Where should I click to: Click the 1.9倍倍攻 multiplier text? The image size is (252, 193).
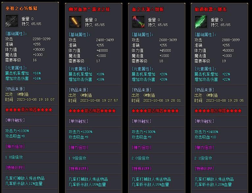[x=78, y=158]
